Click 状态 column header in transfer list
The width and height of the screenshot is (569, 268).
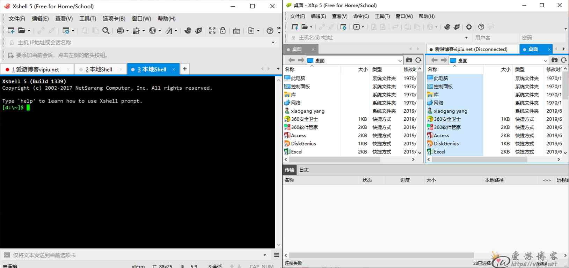pyautogui.click(x=372, y=180)
